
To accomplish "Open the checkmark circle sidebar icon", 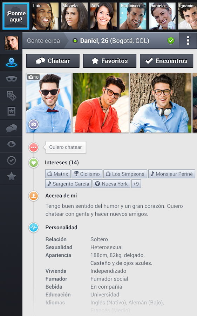I will click(x=11, y=160).
